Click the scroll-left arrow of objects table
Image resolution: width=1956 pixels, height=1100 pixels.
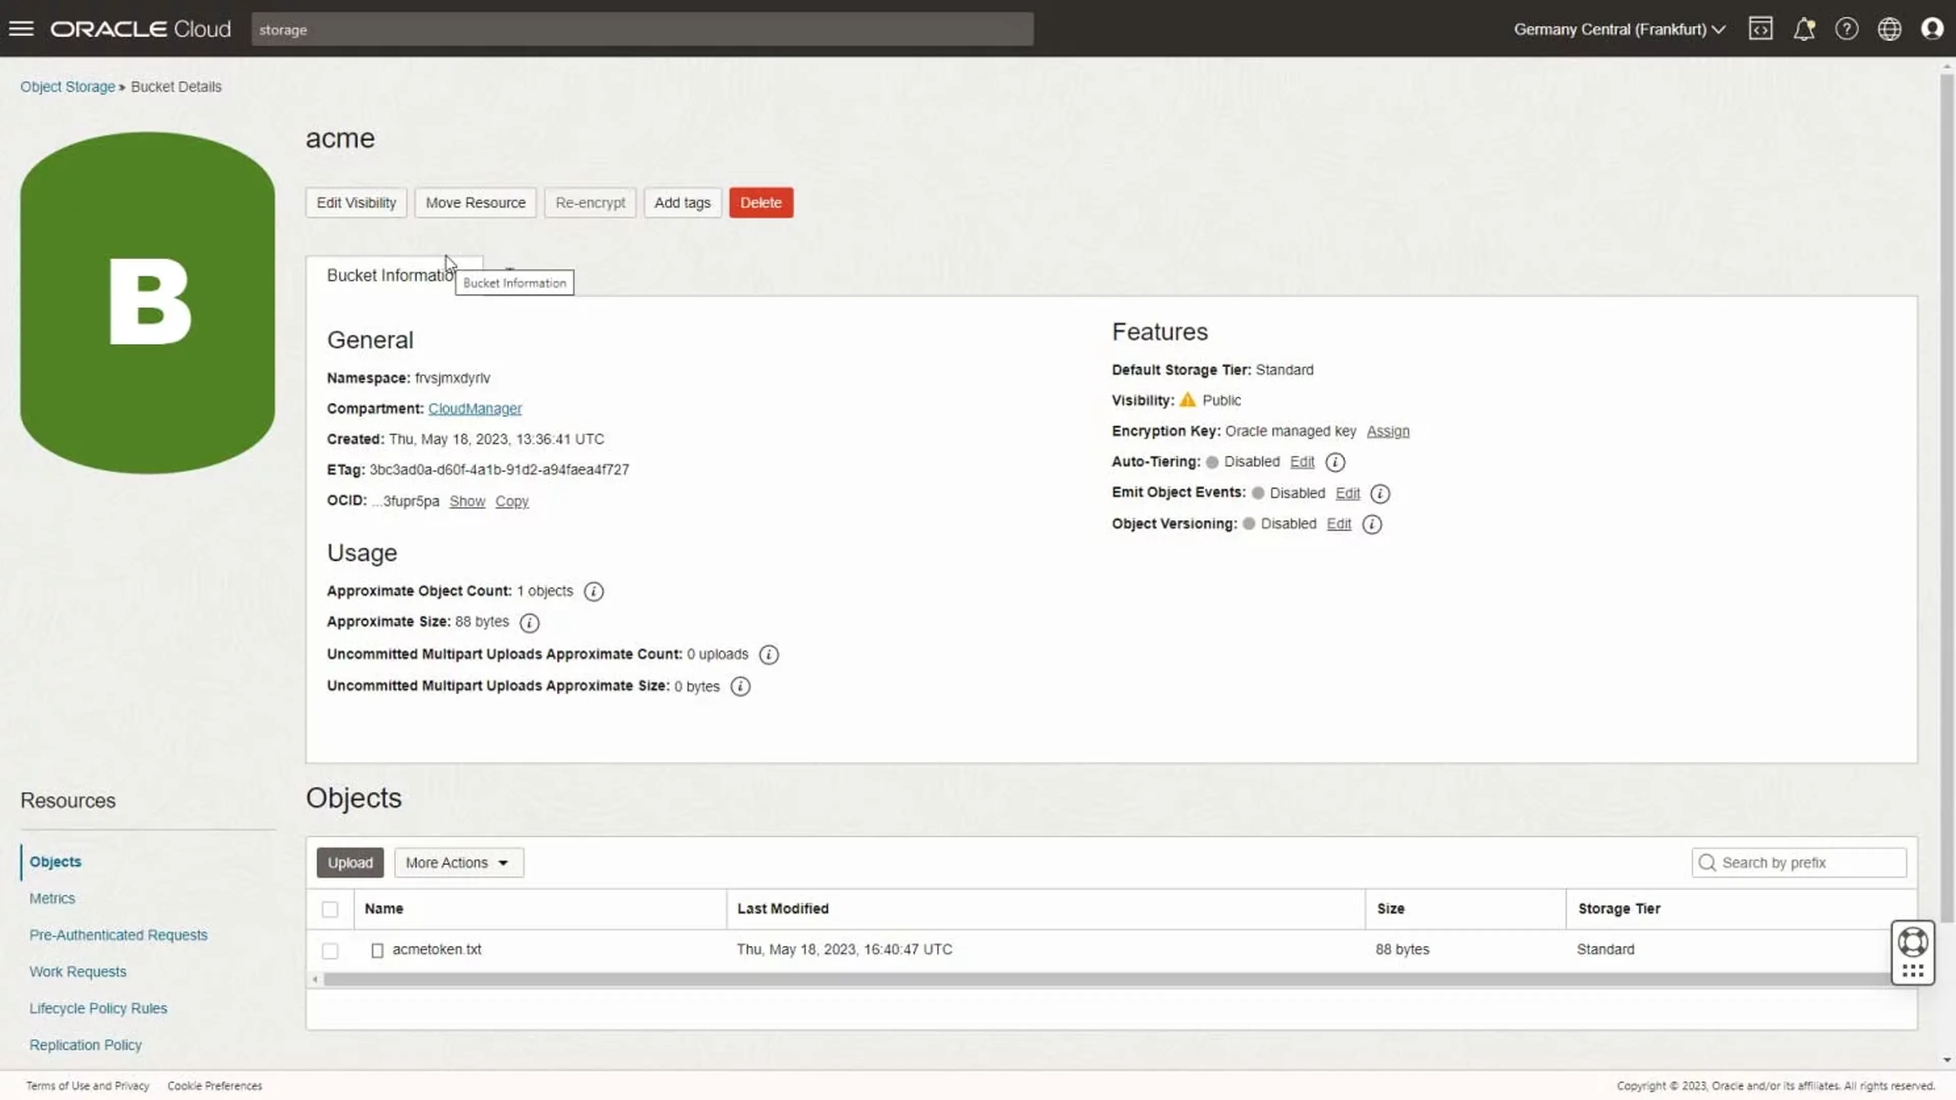point(315,979)
